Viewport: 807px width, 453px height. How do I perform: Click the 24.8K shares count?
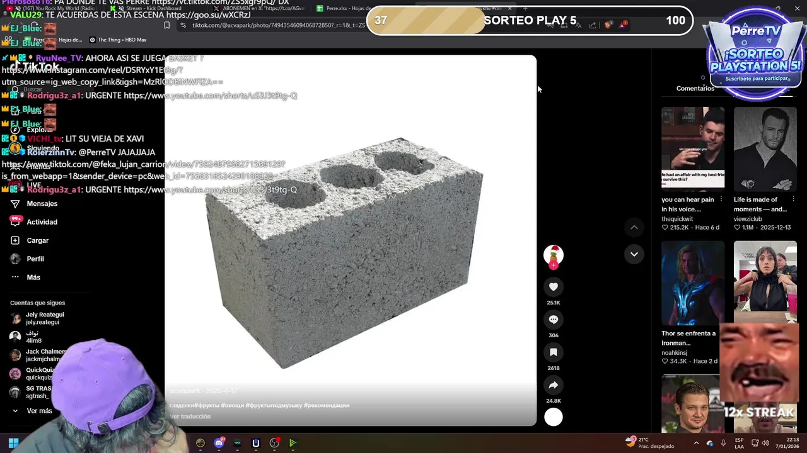553,401
